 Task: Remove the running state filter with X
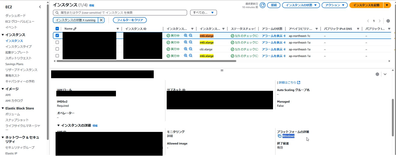point(101,20)
